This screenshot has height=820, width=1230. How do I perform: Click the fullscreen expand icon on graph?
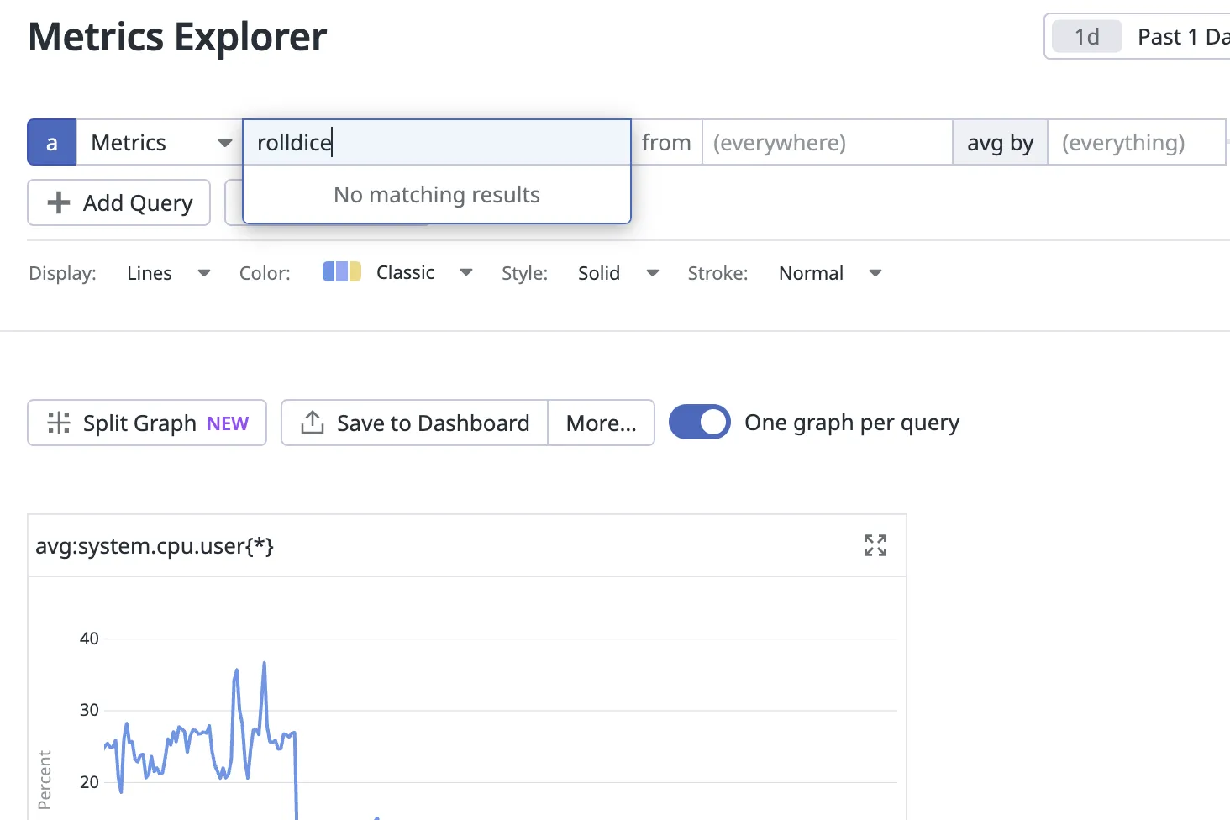tap(875, 545)
